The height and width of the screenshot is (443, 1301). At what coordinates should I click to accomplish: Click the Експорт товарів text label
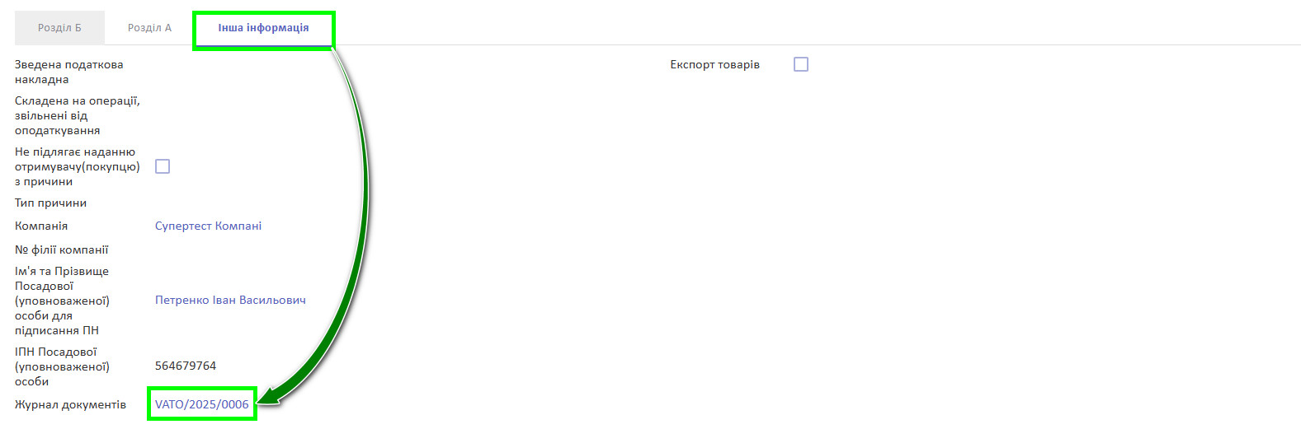click(x=715, y=64)
